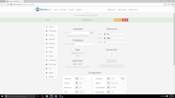This screenshot has width=175, height=98.
Task: Open the Spawn Animals dropdown
Action: point(117,92)
